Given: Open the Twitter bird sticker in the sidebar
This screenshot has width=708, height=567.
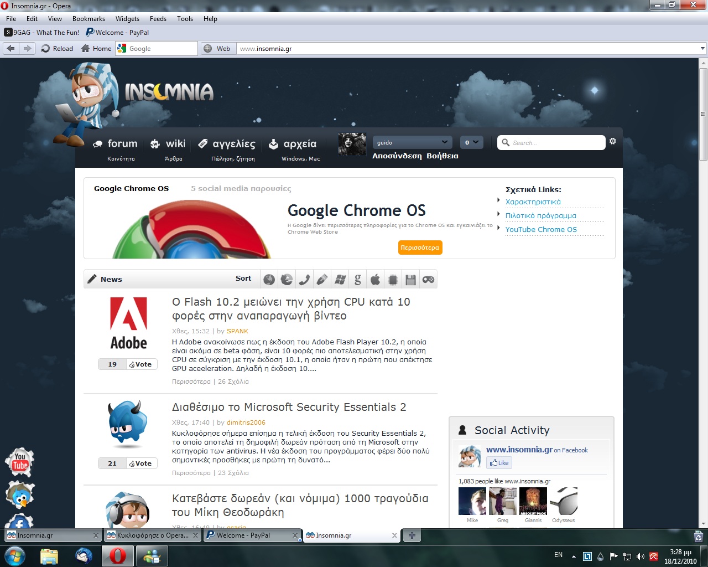Looking at the screenshot, I should 20,494.
